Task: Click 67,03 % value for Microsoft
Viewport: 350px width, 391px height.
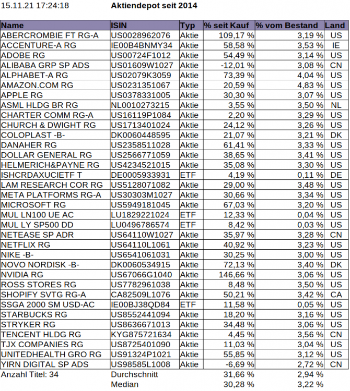Action: [x=229, y=205]
